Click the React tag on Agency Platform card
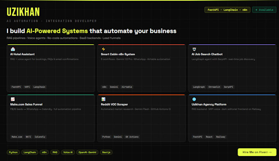Viewport: 279px width, 161px height. click(209, 137)
